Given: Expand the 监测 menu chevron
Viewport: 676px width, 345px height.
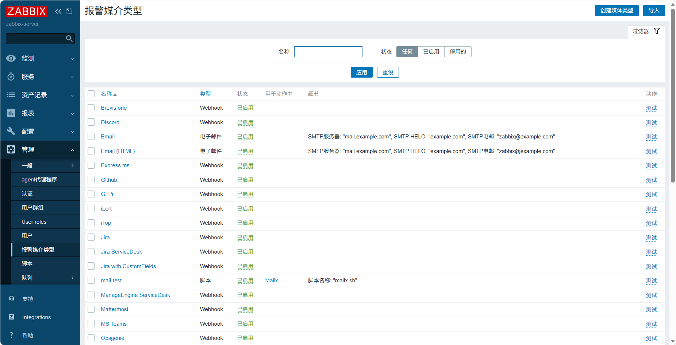Looking at the screenshot, I should (x=72, y=59).
